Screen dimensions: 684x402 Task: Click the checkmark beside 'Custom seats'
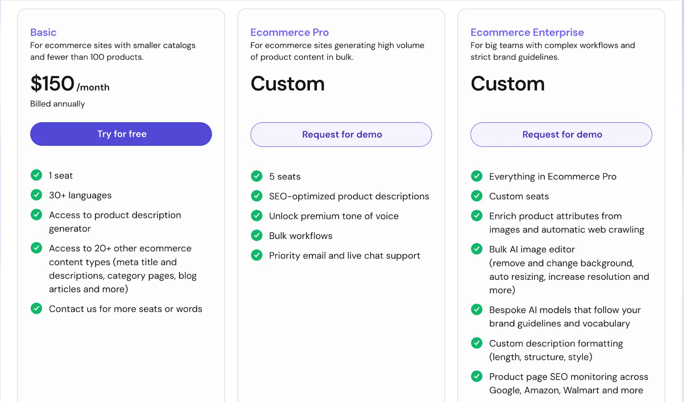(477, 196)
